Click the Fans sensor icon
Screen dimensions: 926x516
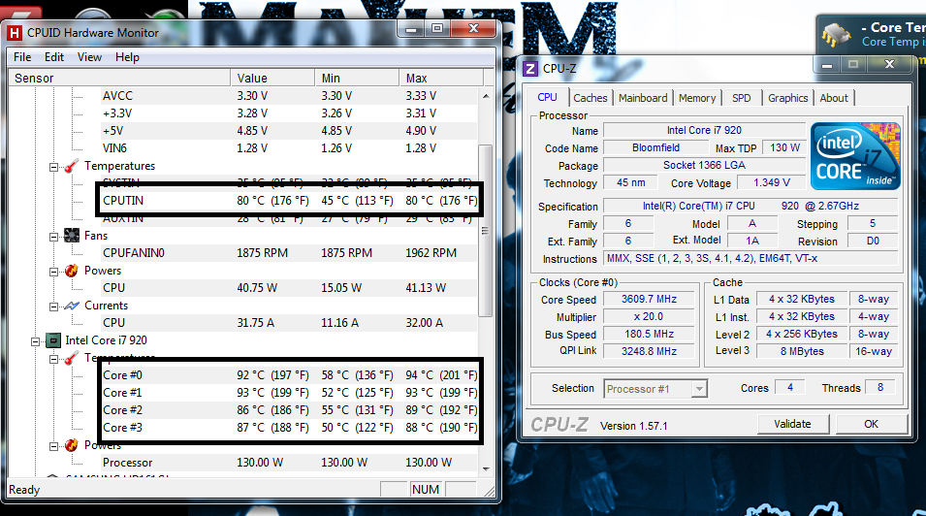click(x=71, y=236)
